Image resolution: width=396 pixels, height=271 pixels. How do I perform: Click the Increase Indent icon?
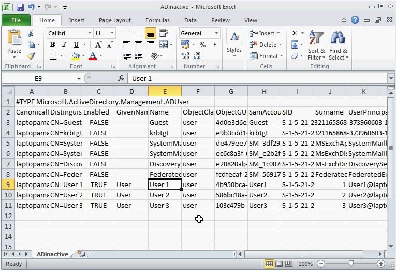(x=138, y=55)
